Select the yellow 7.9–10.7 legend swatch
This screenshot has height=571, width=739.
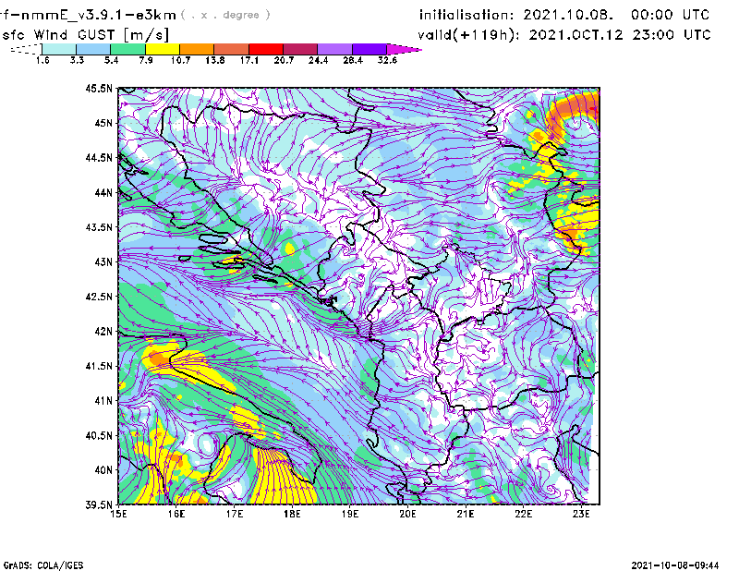click(163, 49)
